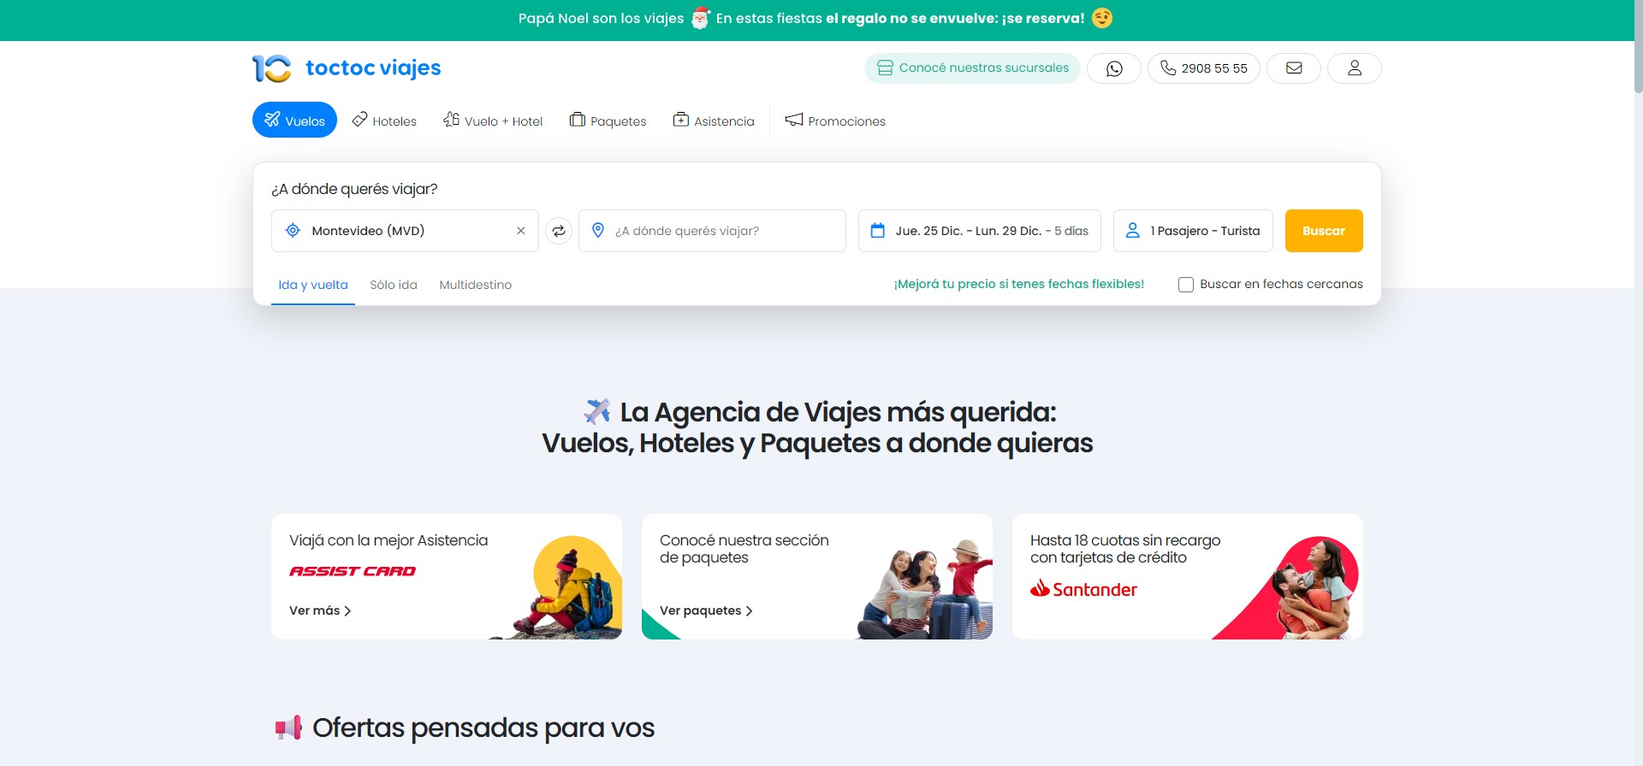
Task: Click Conocé nuestras sucursales button
Action: [x=972, y=68]
